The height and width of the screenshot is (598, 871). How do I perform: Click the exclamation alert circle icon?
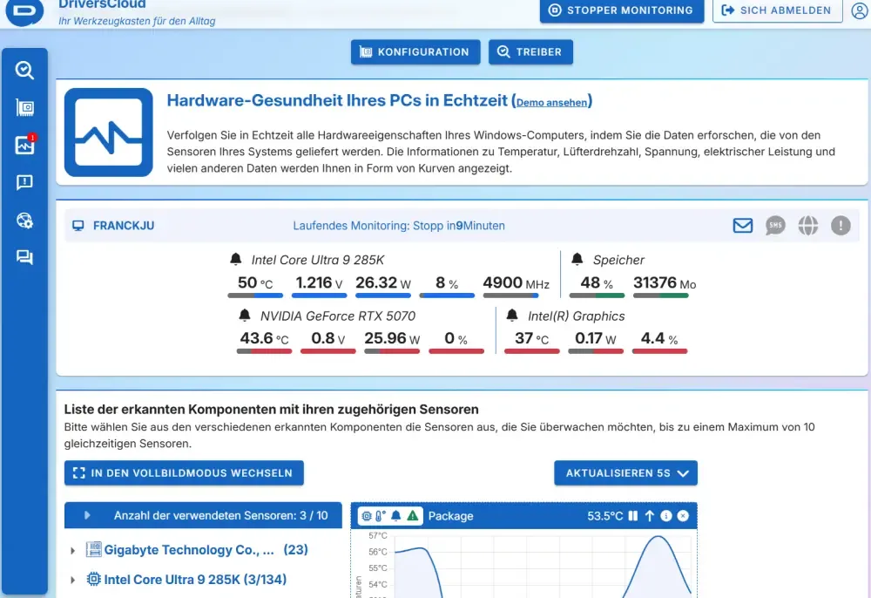(841, 226)
